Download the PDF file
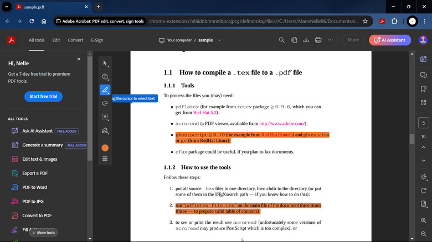The width and height of the screenshot is (432, 242). pos(306,40)
